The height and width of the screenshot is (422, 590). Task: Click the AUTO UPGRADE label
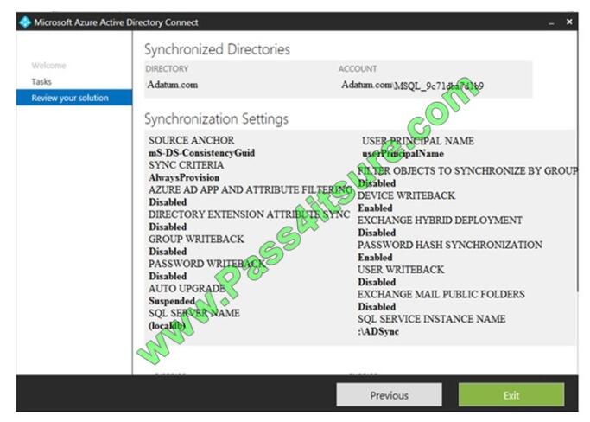coord(187,288)
